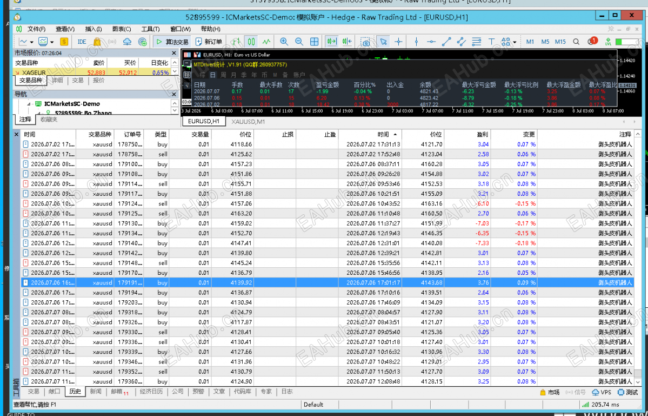Select the crosshair tool
This screenshot has height=416, width=648.
click(399, 42)
